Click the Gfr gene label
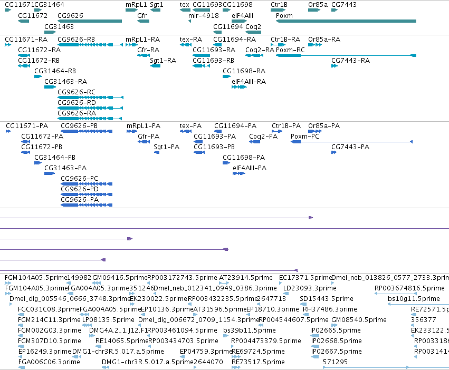This screenshot has height=370, width=449. [x=142, y=15]
